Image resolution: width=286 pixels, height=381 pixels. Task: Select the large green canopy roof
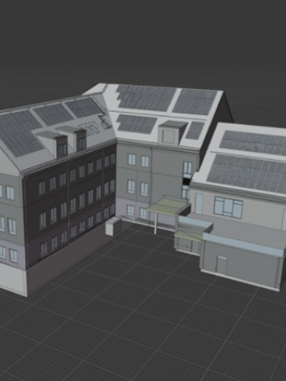[167, 207]
